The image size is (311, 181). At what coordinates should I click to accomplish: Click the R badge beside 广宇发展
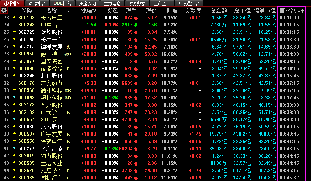(68, 134)
